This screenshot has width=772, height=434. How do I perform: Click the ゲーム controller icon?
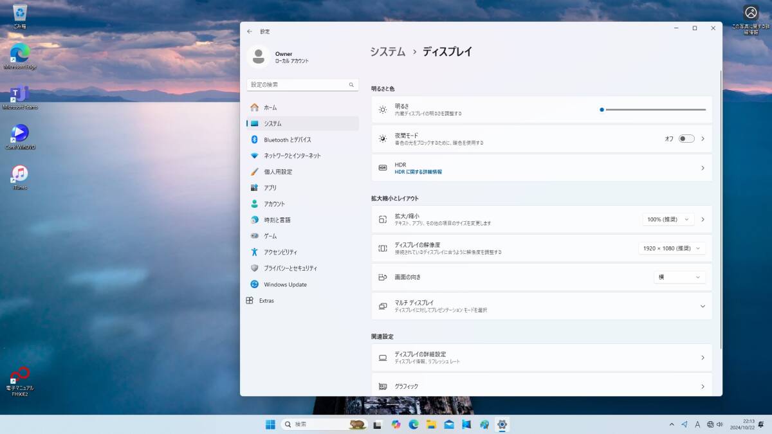click(x=254, y=236)
